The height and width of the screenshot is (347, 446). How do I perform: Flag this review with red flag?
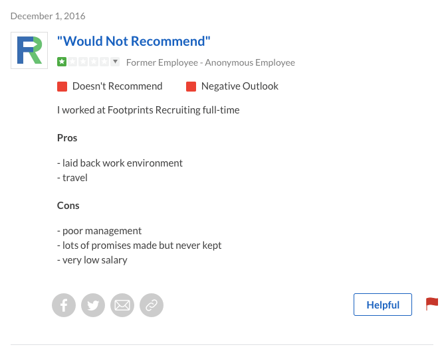click(432, 304)
